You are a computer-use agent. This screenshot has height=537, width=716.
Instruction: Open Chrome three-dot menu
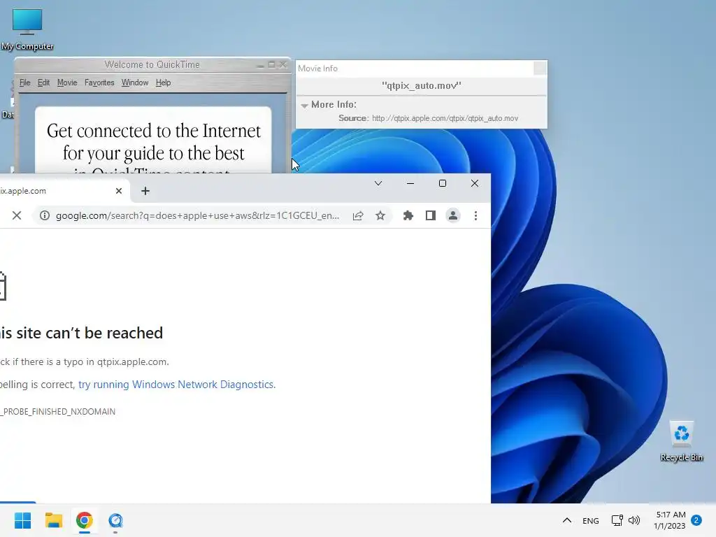point(475,215)
